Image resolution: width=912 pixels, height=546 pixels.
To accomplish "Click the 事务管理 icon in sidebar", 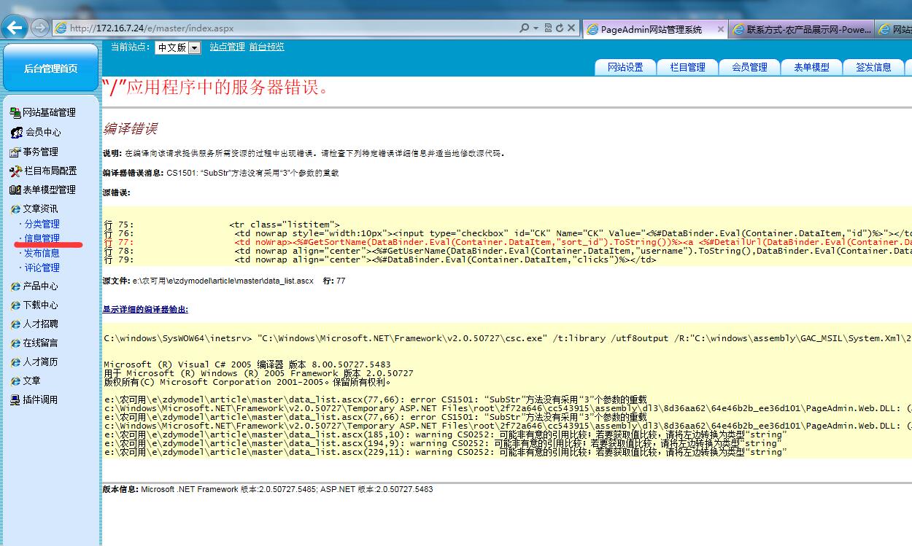I will tap(15, 152).
